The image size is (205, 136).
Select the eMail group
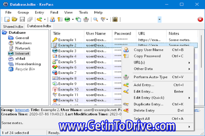tap(20, 59)
